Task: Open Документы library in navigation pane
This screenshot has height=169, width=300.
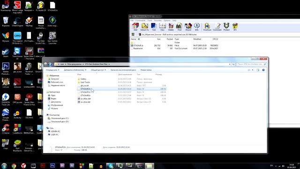Action: tap(54, 102)
